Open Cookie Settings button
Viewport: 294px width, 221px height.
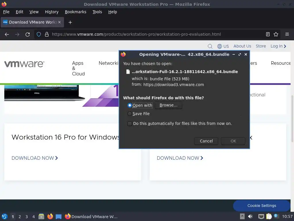(262, 205)
